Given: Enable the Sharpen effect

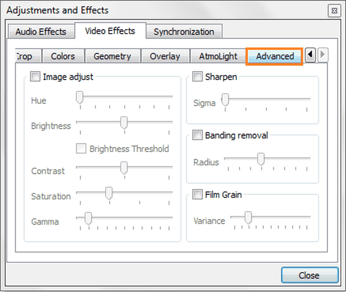Looking at the screenshot, I should tap(197, 76).
